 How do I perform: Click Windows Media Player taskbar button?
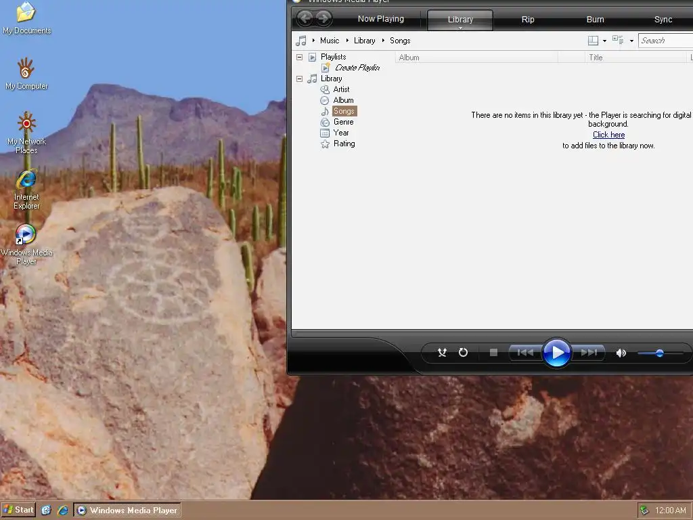click(127, 511)
